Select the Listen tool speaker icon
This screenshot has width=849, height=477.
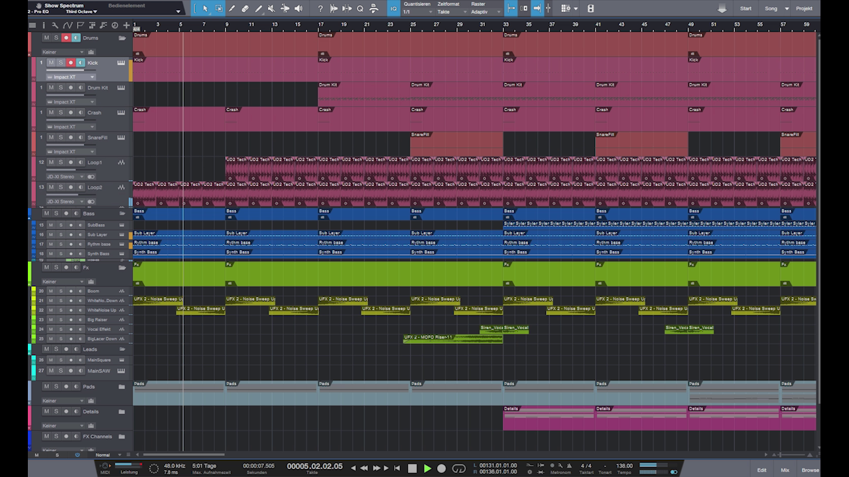297,9
